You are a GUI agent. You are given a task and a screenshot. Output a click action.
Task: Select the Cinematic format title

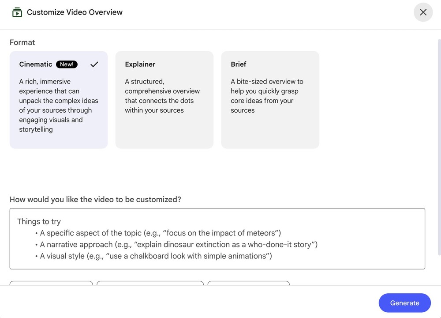36,64
